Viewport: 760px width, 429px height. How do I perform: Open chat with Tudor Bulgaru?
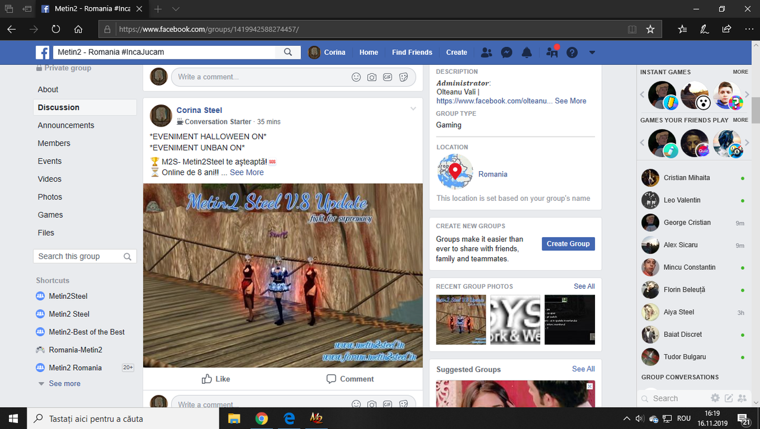[x=693, y=357]
